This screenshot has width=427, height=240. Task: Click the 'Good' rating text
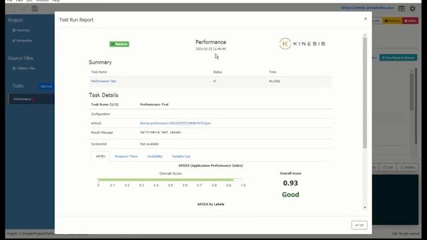290,195
